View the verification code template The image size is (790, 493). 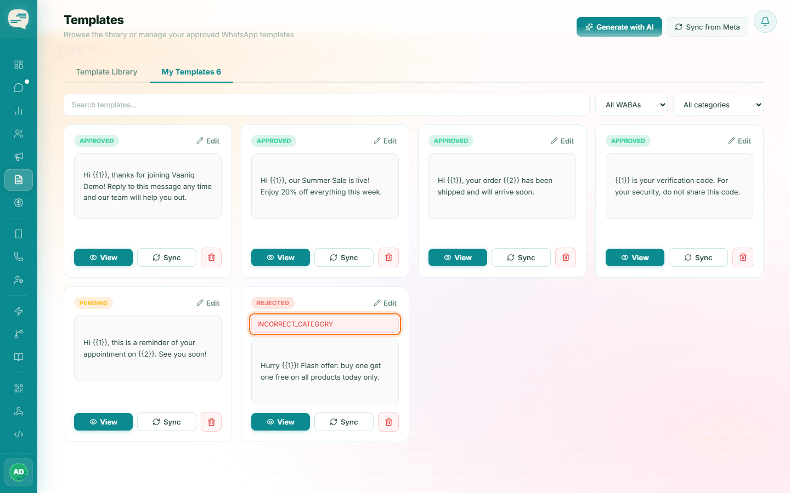tap(635, 257)
